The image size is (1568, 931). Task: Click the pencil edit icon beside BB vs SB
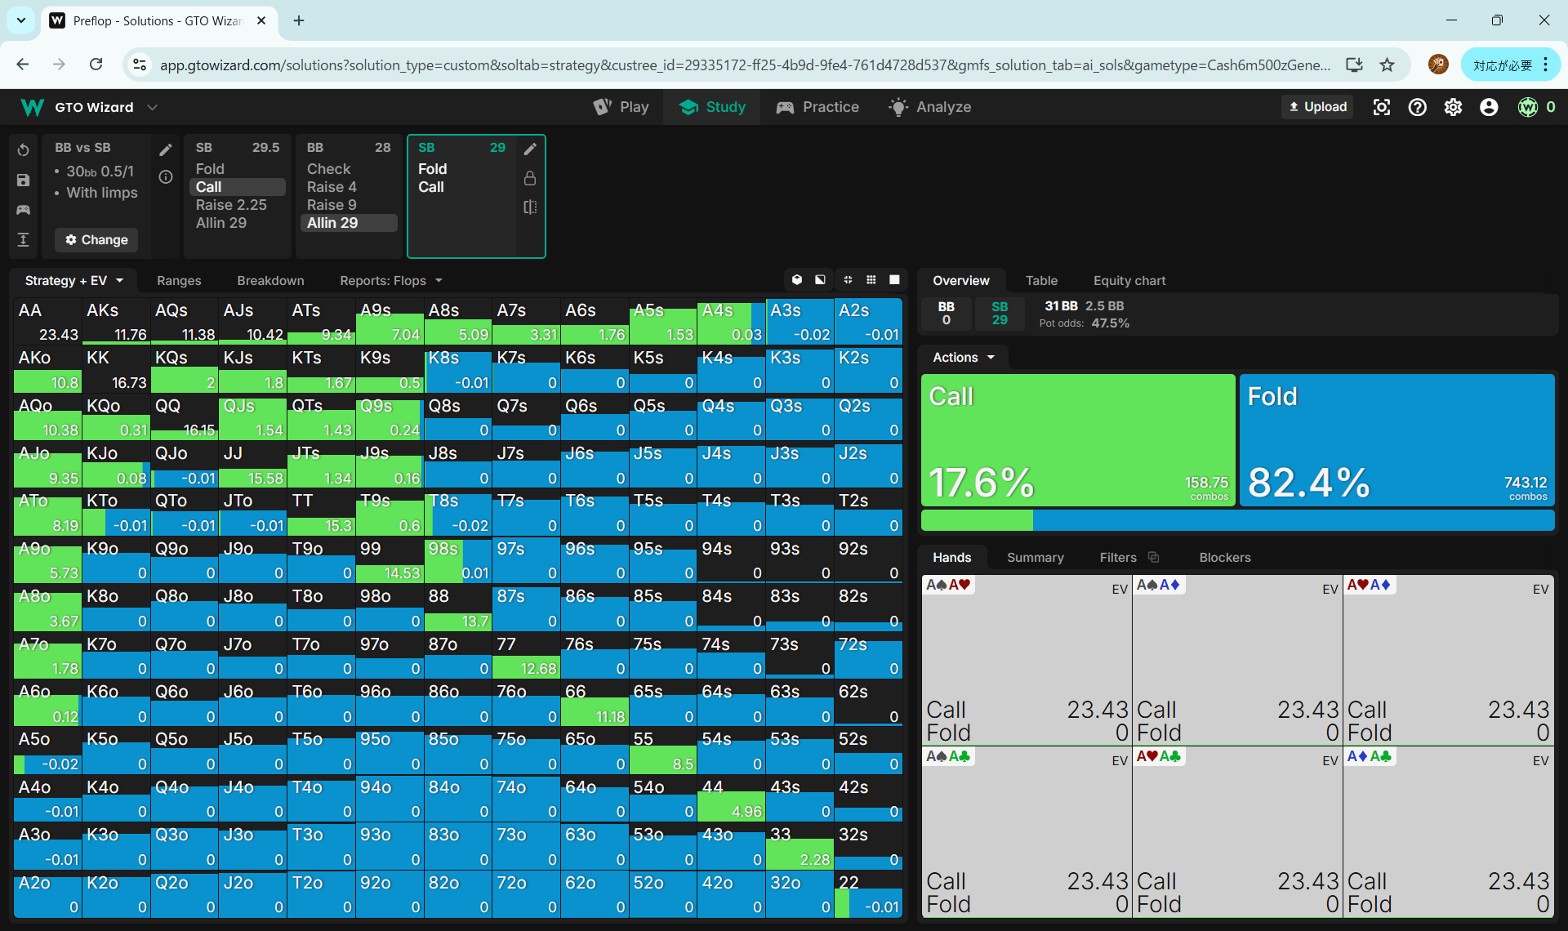[166, 149]
